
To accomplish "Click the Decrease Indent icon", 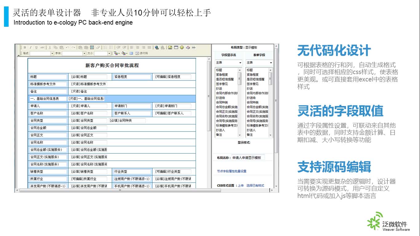I will (x=118, y=47).
